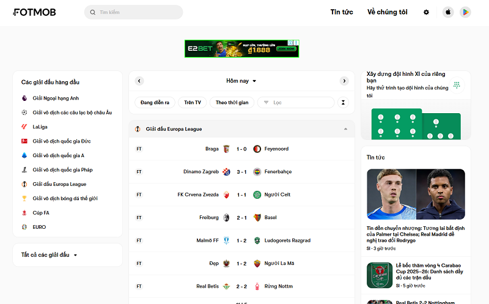Click the lineup builder dots icon

coord(457,85)
